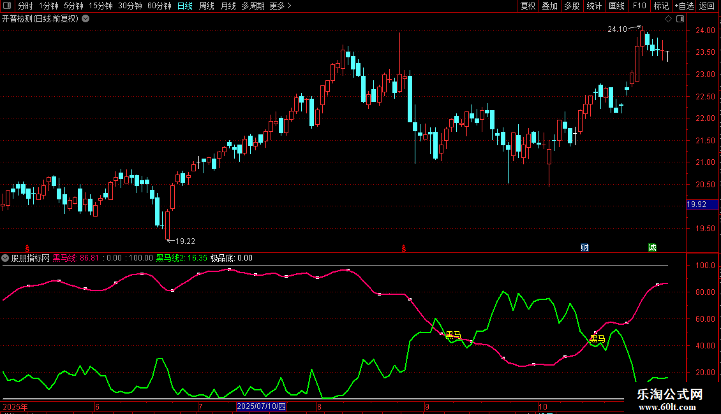721x414 pixels.
Task: Click the 24.00 price axis label
Action: point(705,31)
